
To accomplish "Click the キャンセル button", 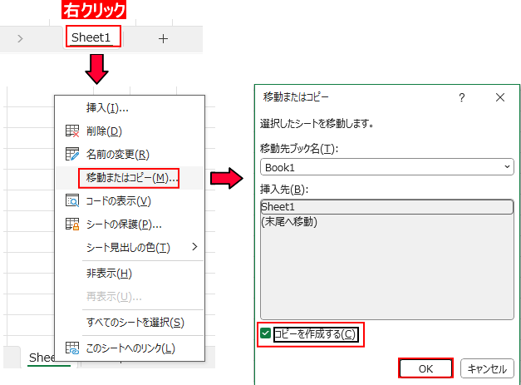I will point(487,368).
